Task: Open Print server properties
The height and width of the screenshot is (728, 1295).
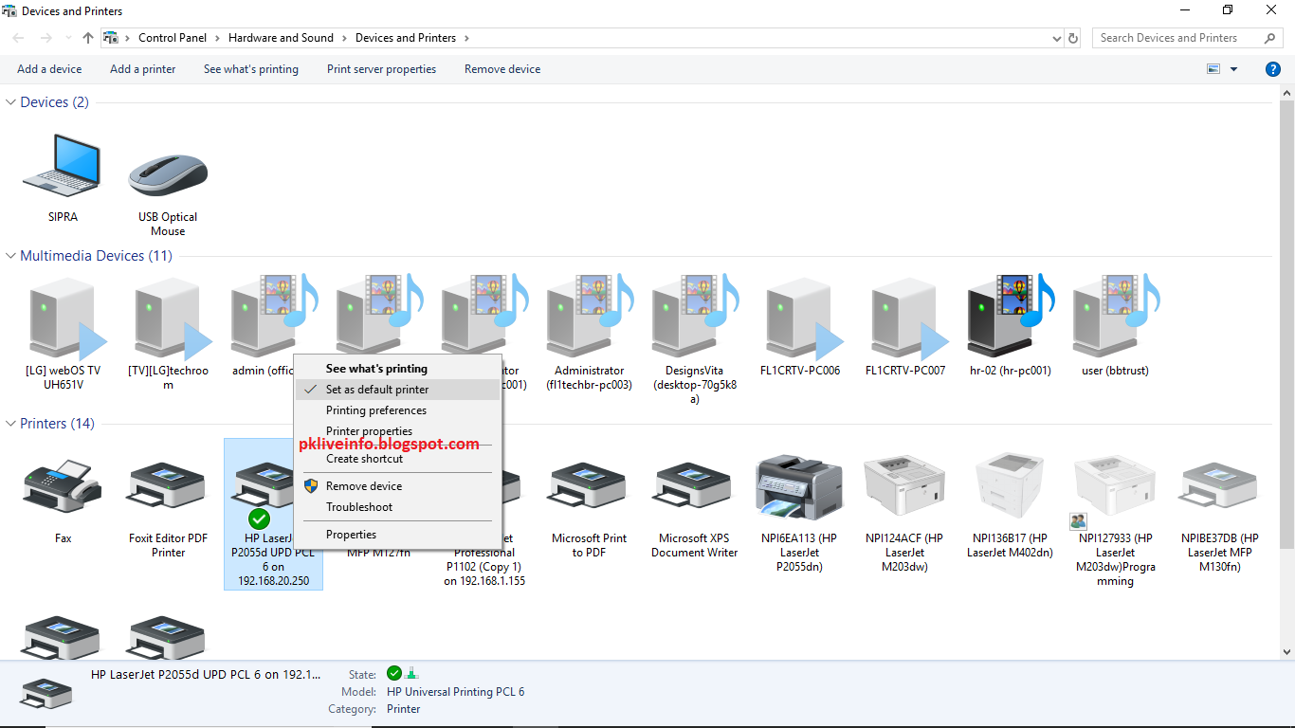Action: 382,69
